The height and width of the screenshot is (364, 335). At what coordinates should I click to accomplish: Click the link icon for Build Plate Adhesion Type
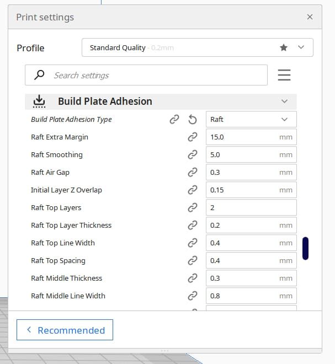pyautogui.click(x=174, y=120)
